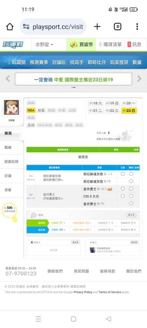Viewport: 147px width, 328px height.
Task: Select highlighted date 01/23 四
Action: tap(129, 111)
